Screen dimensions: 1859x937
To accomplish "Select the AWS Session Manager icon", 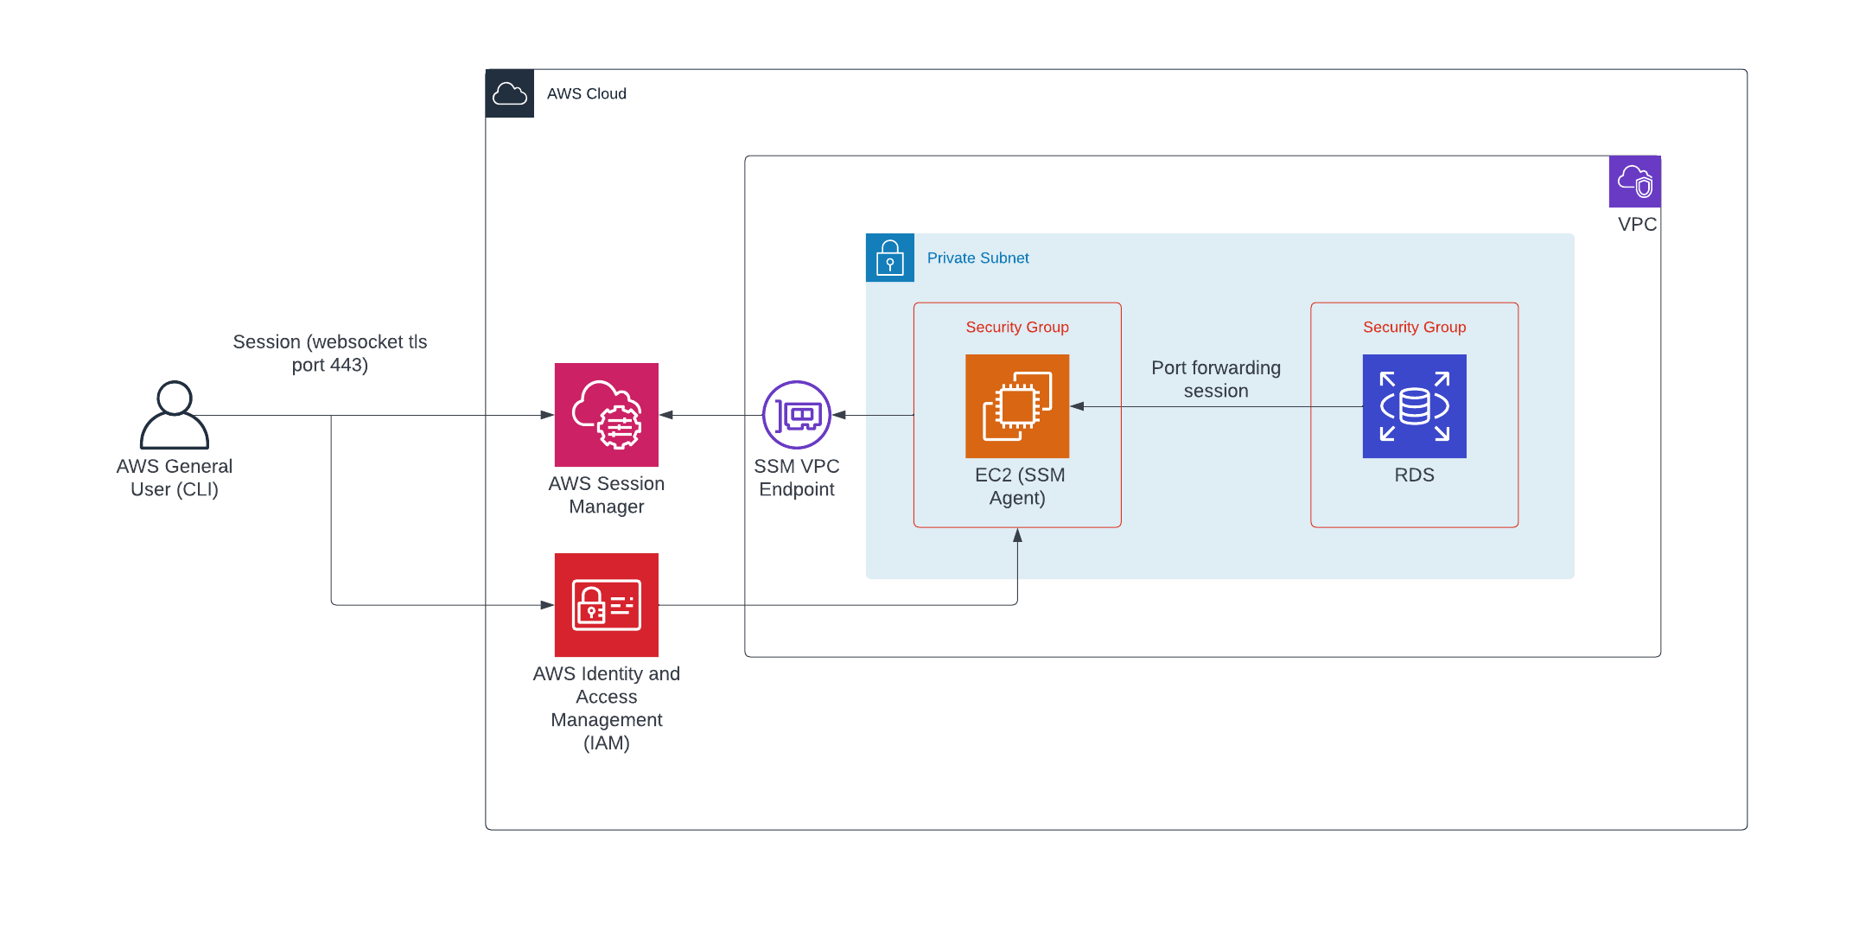I will coord(607,415).
